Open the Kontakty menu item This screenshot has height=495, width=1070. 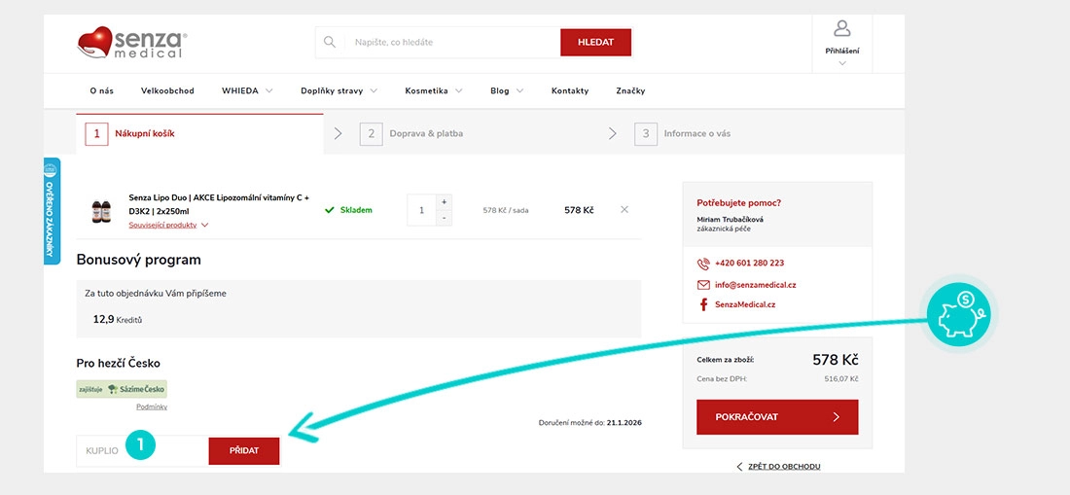(x=569, y=90)
